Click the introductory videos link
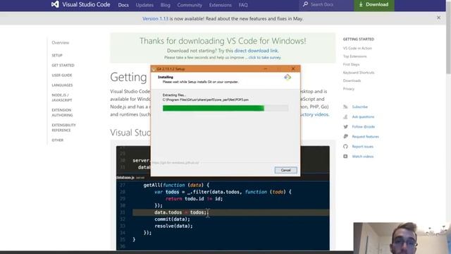This screenshot has width=451, height=254. pyautogui.click(x=314, y=114)
